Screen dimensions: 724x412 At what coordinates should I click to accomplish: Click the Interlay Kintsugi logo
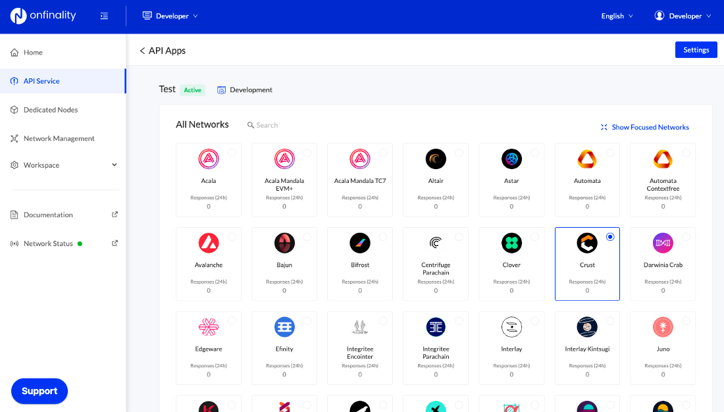click(587, 327)
